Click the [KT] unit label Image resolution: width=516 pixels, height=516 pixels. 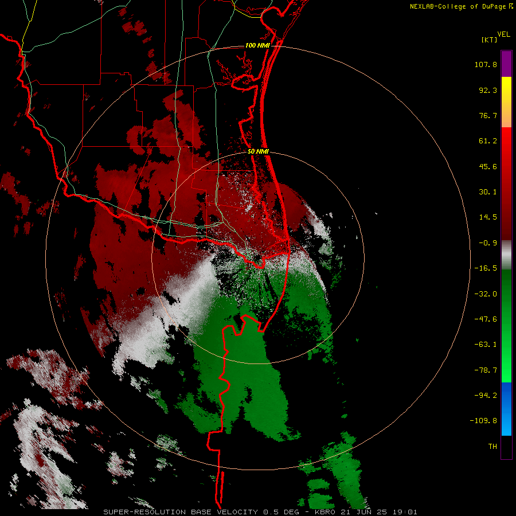click(x=490, y=40)
